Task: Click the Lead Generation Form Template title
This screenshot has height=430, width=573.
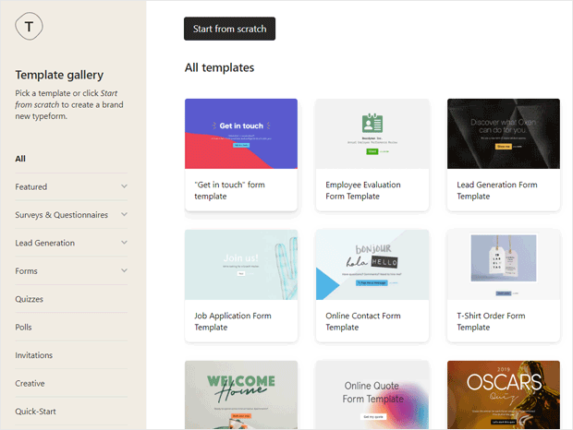Action: 497,190
